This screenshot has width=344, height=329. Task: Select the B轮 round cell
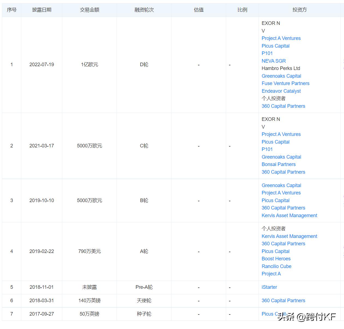[x=144, y=200]
